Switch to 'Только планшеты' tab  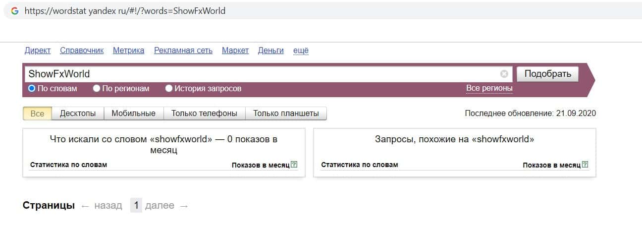click(x=286, y=114)
